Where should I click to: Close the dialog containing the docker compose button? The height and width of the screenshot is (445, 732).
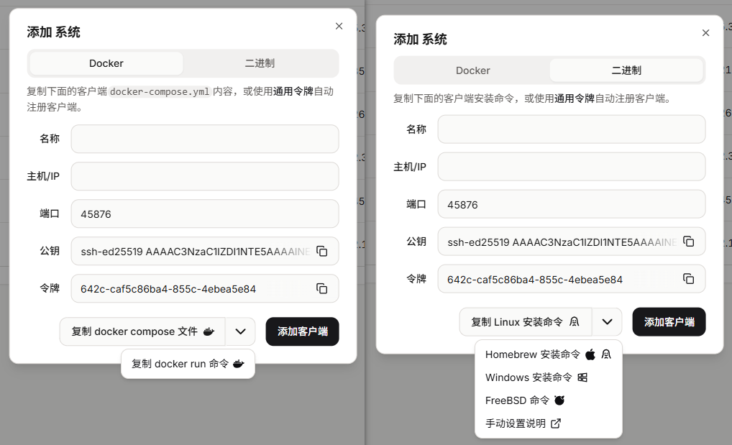[339, 26]
